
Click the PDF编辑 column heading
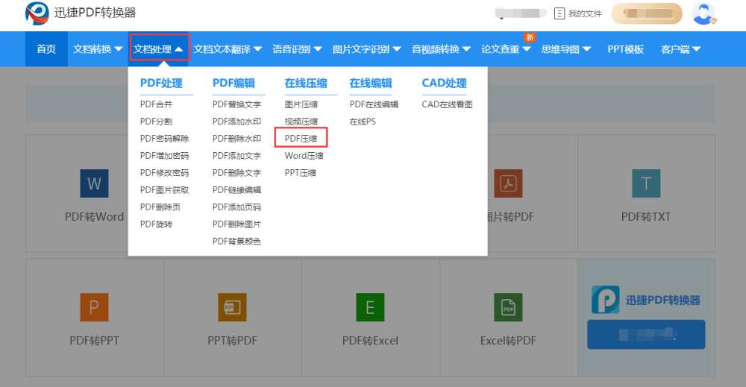tap(233, 84)
